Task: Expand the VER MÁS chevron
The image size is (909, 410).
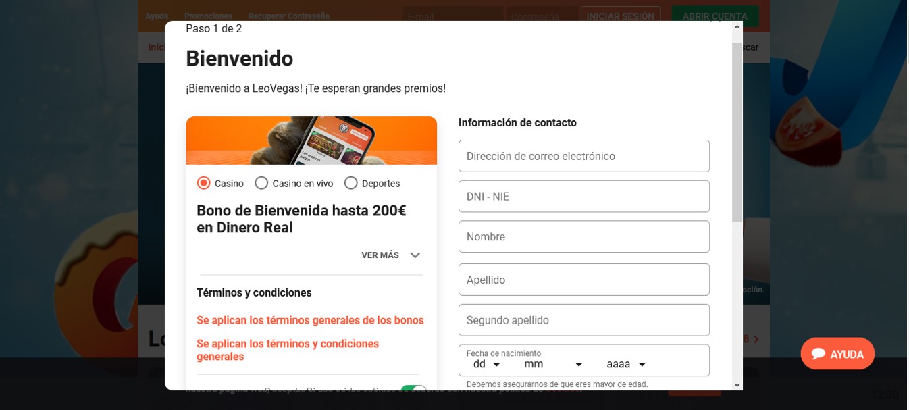Action: click(x=415, y=255)
